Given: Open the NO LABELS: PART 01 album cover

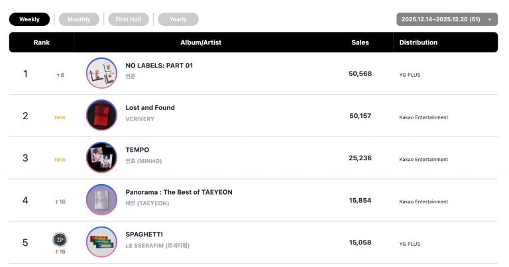Looking at the screenshot, I should coord(101,73).
